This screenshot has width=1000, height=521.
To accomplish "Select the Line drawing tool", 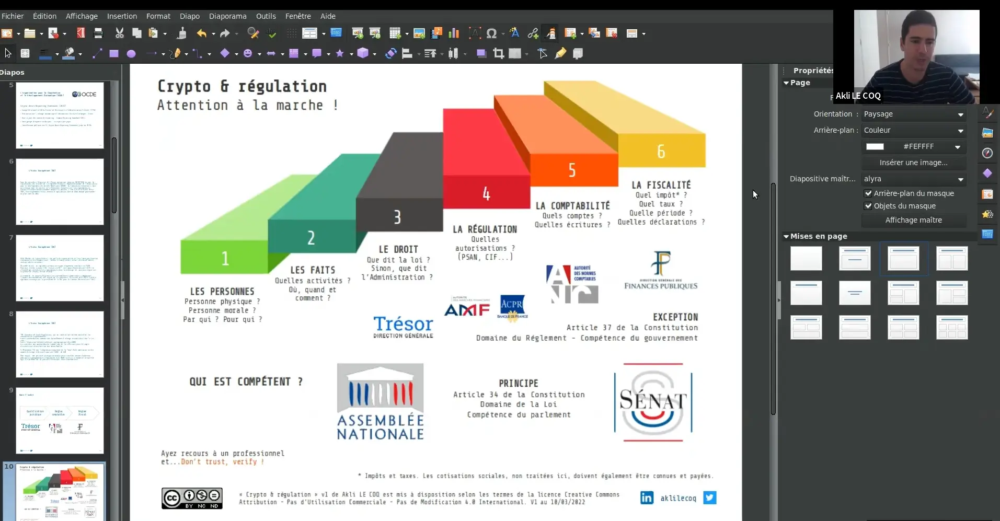I will tap(97, 53).
